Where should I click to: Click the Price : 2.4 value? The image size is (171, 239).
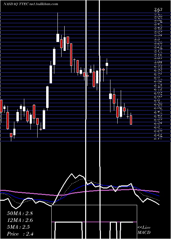[20, 234]
